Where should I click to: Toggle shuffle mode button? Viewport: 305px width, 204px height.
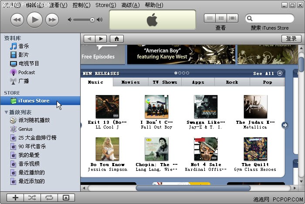pyautogui.click(x=32, y=198)
